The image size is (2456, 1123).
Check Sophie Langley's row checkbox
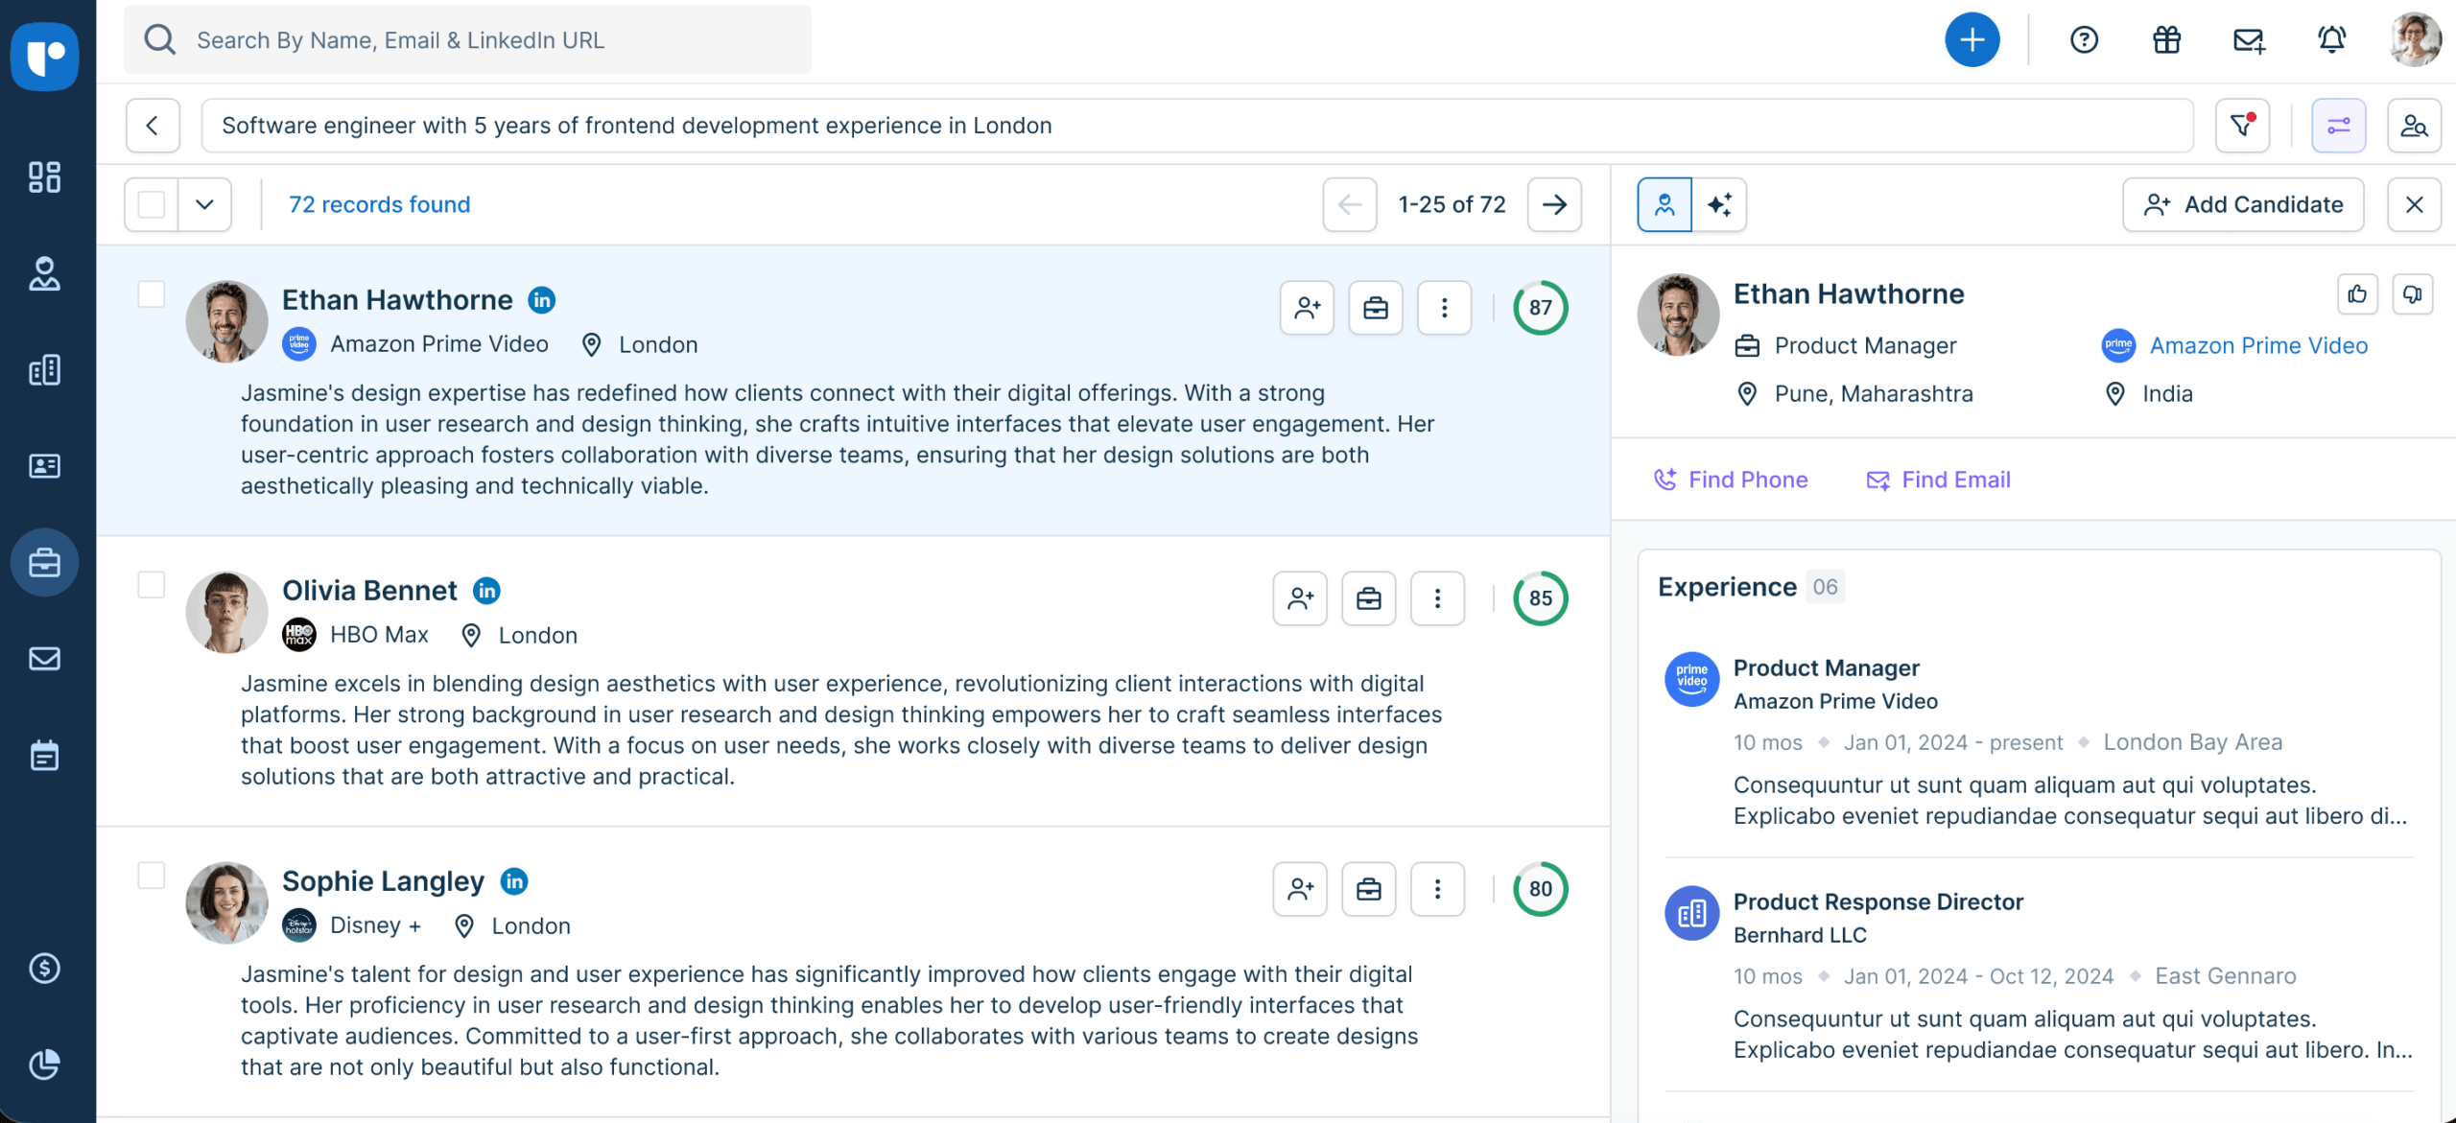[152, 875]
